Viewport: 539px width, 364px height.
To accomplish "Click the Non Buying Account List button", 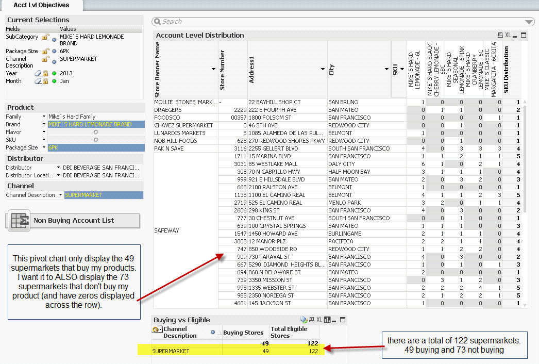I will (x=73, y=220).
